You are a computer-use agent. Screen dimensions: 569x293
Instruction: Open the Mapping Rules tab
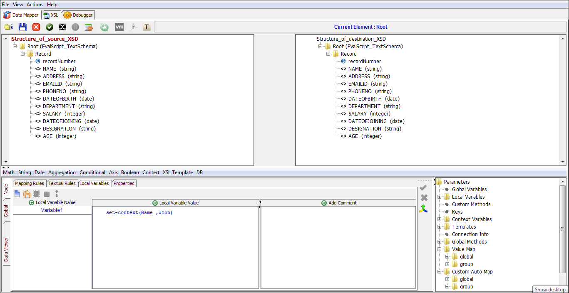tap(30, 183)
